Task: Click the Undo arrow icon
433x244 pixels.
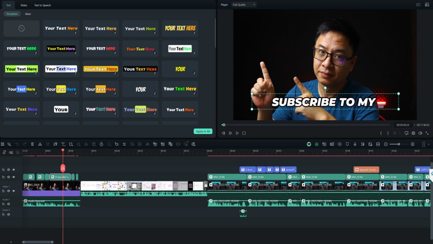Action: click(17, 144)
